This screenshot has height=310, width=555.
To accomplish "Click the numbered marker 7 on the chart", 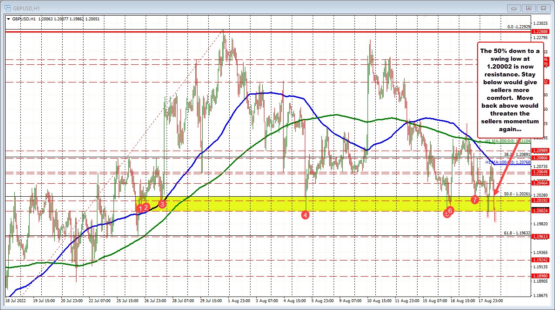I will [475, 200].
